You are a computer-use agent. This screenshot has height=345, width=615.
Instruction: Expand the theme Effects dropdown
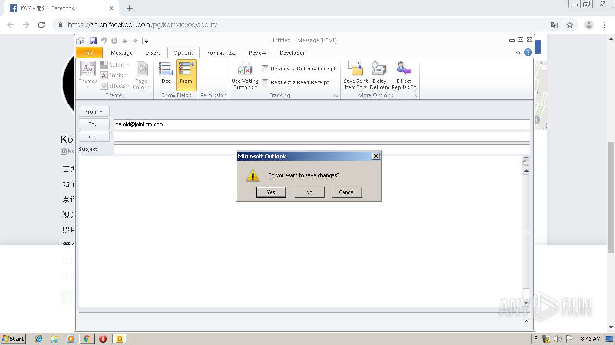click(x=116, y=86)
